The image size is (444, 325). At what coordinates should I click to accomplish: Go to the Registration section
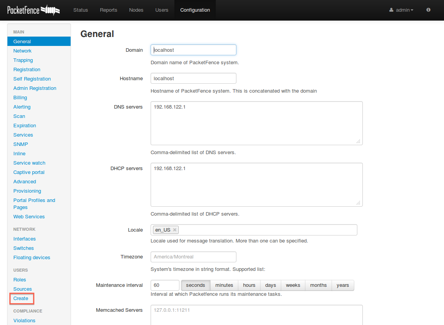(x=27, y=69)
